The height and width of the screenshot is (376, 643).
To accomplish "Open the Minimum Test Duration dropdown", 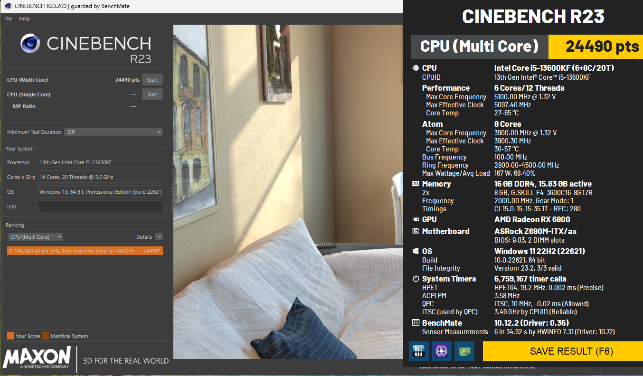I will pyautogui.click(x=113, y=132).
